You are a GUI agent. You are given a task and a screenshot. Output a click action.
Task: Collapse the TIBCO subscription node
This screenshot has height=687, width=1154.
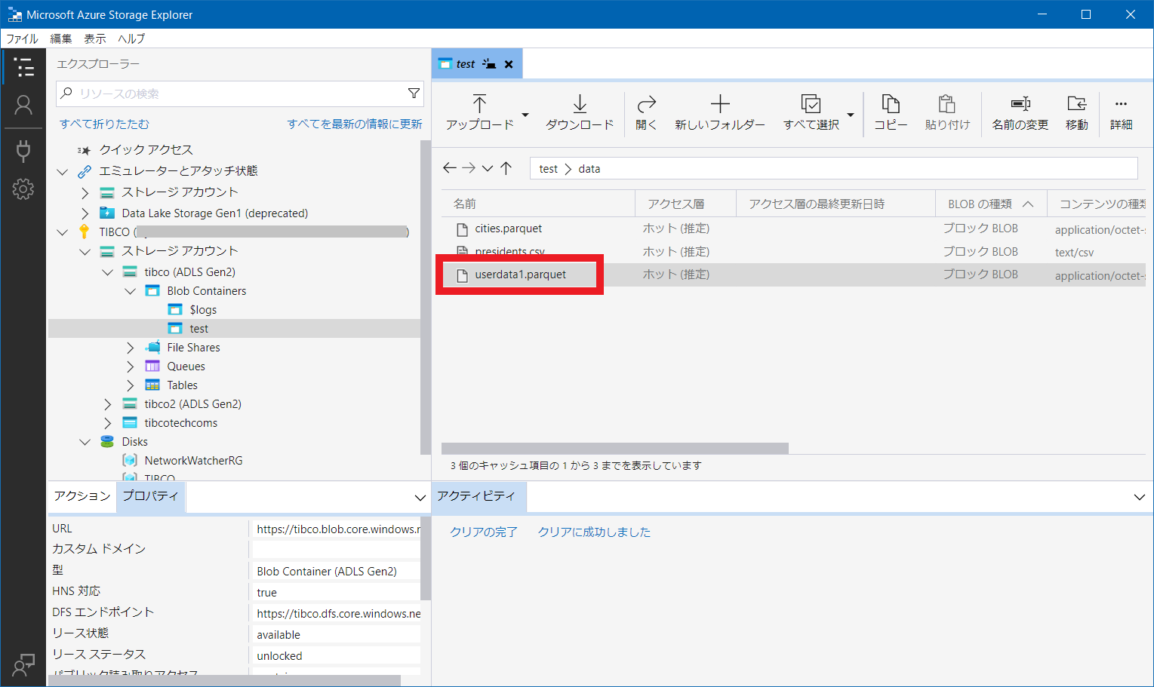pyautogui.click(x=63, y=232)
